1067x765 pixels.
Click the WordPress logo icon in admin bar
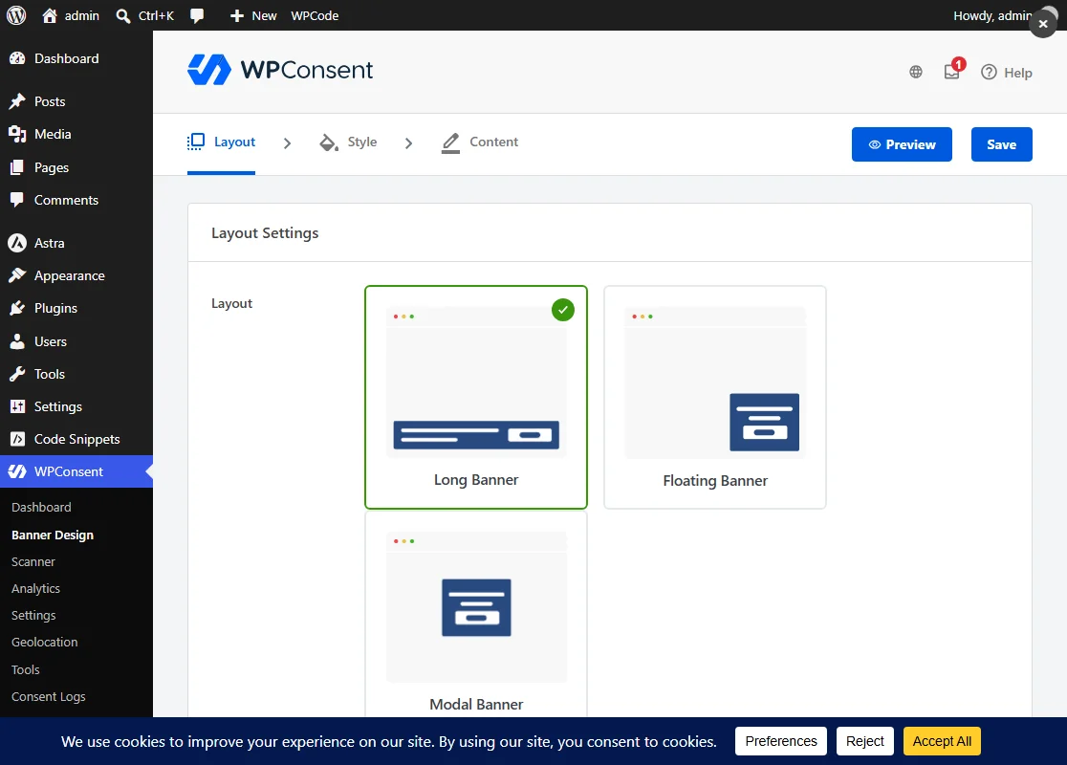pyautogui.click(x=16, y=15)
